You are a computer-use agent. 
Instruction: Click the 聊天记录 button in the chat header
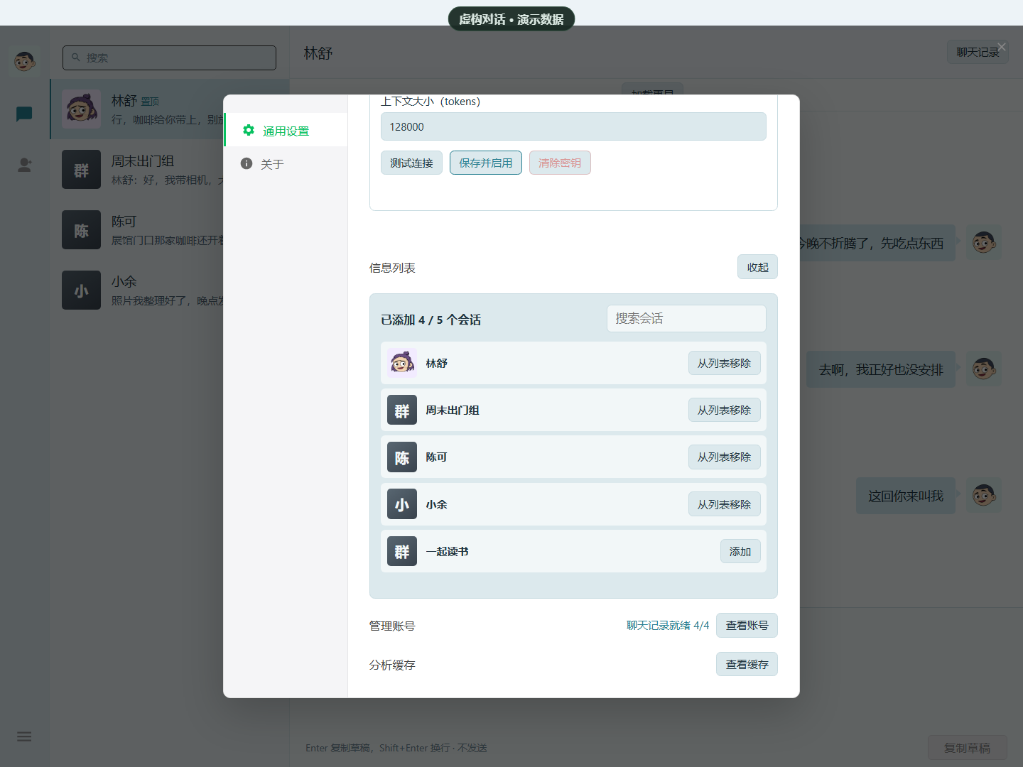[978, 52]
